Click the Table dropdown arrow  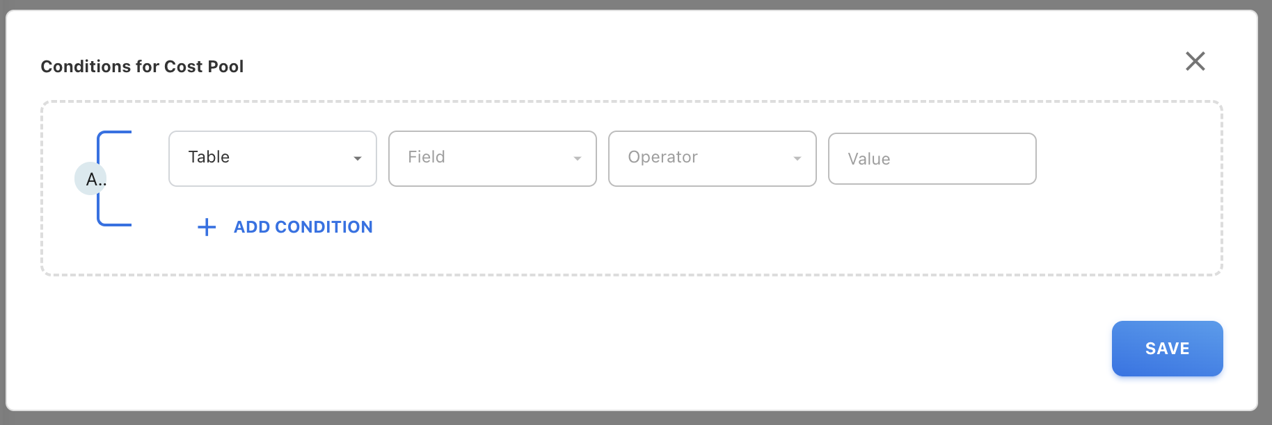[358, 159]
